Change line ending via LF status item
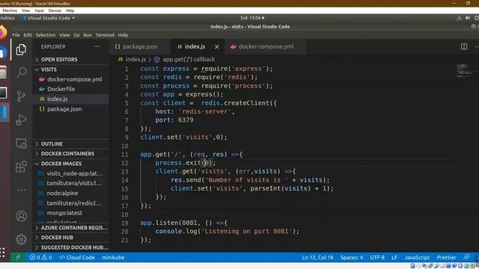 tap(394, 257)
